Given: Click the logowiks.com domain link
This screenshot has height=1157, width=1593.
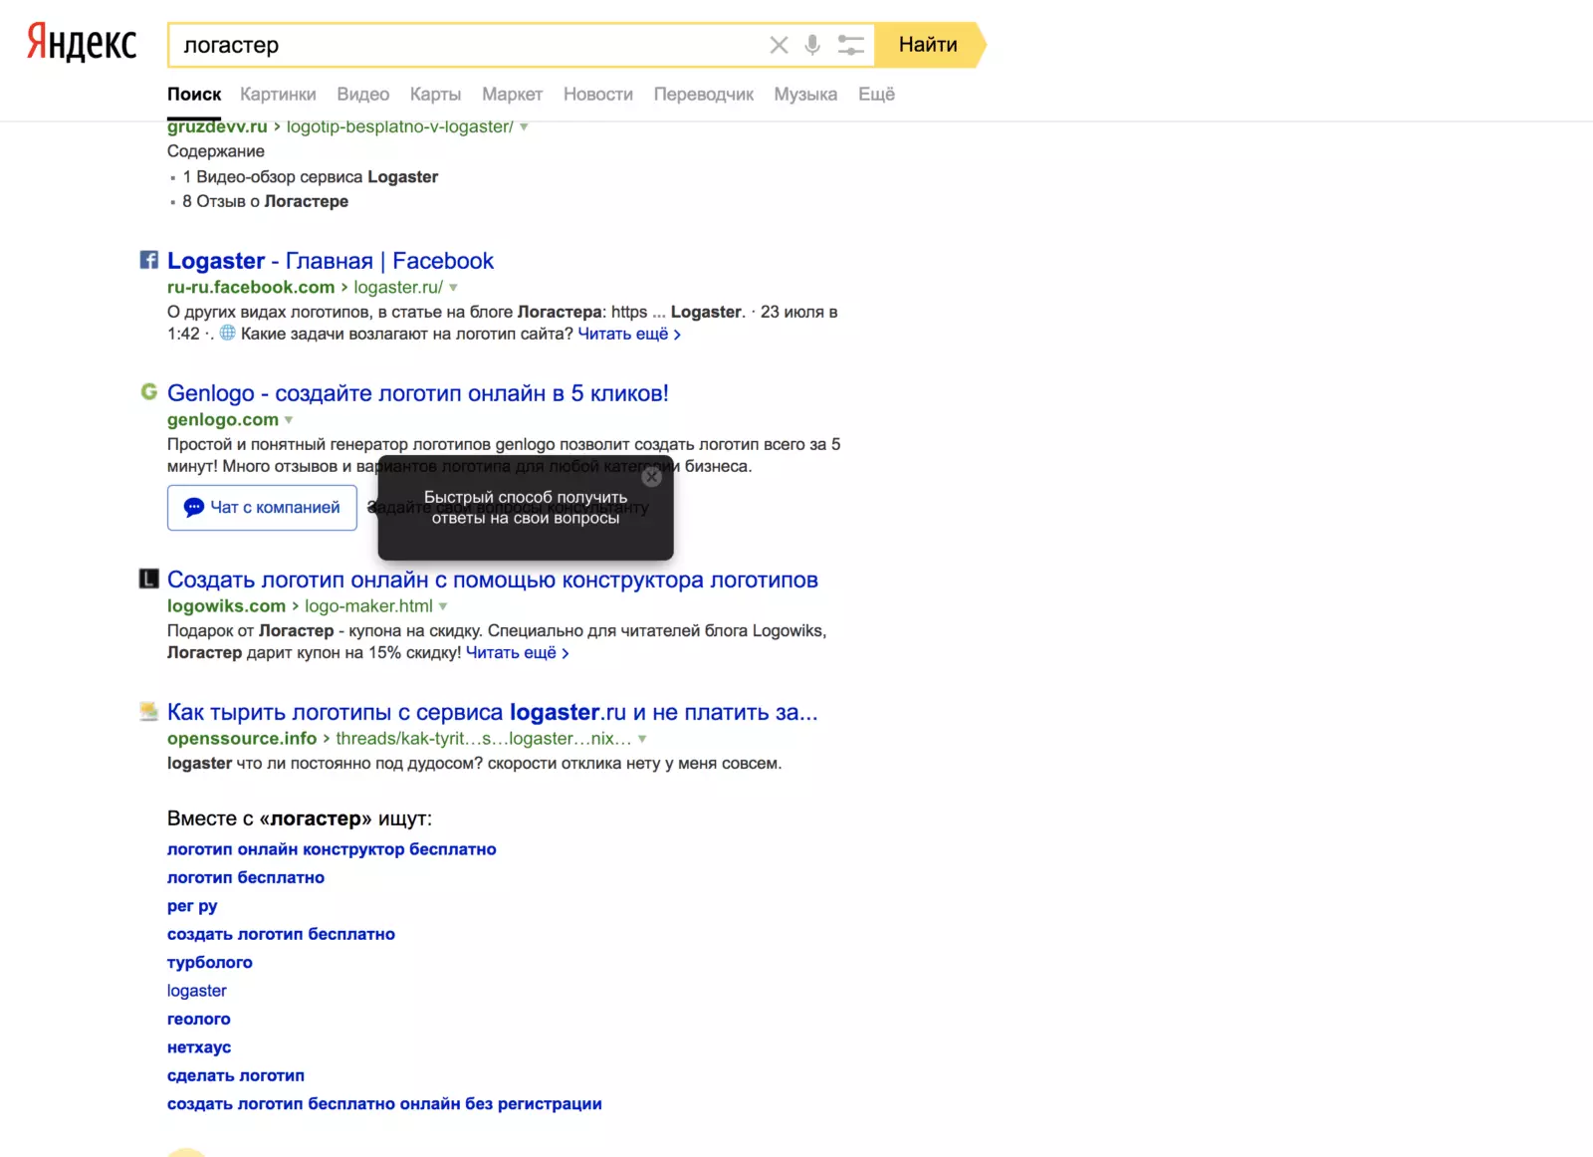Looking at the screenshot, I should 226,605.
